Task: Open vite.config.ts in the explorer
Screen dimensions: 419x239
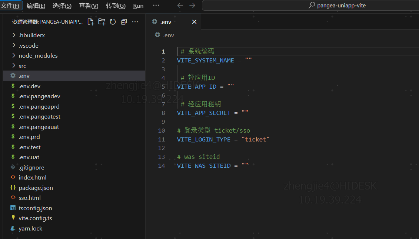Action: tap(74, 218)
